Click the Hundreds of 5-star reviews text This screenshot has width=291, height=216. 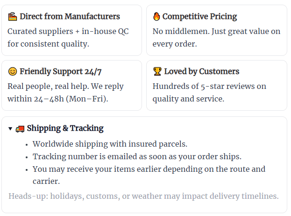(209, 93)
